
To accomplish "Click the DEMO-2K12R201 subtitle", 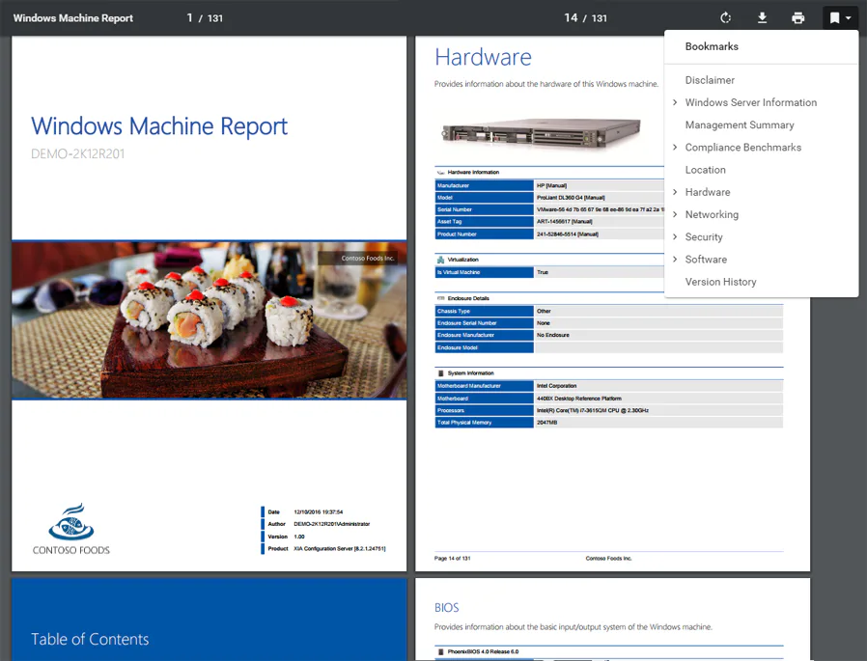I will pyautogui.click(x=78, y=154).
